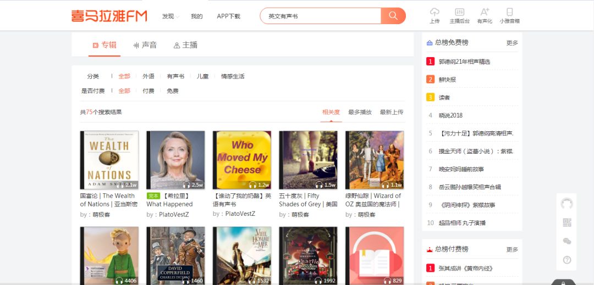Viewport: 594px width, 285px height.
Task: Open the 上传 upload cloud icon
Action: coord(435,12)
